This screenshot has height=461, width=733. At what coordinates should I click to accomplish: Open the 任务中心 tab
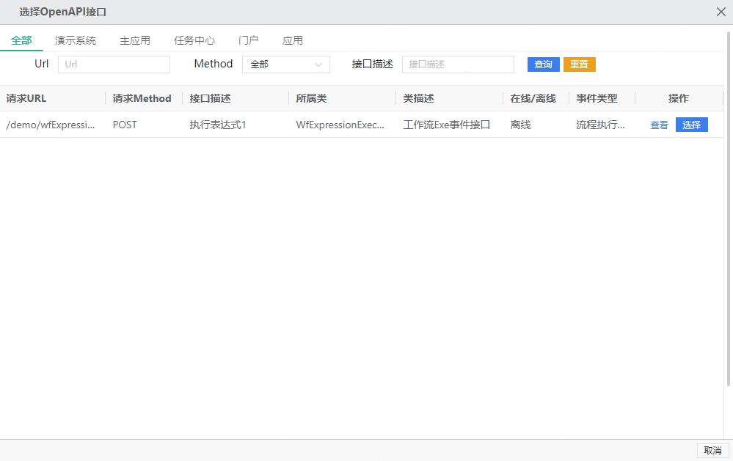(194, 40)
